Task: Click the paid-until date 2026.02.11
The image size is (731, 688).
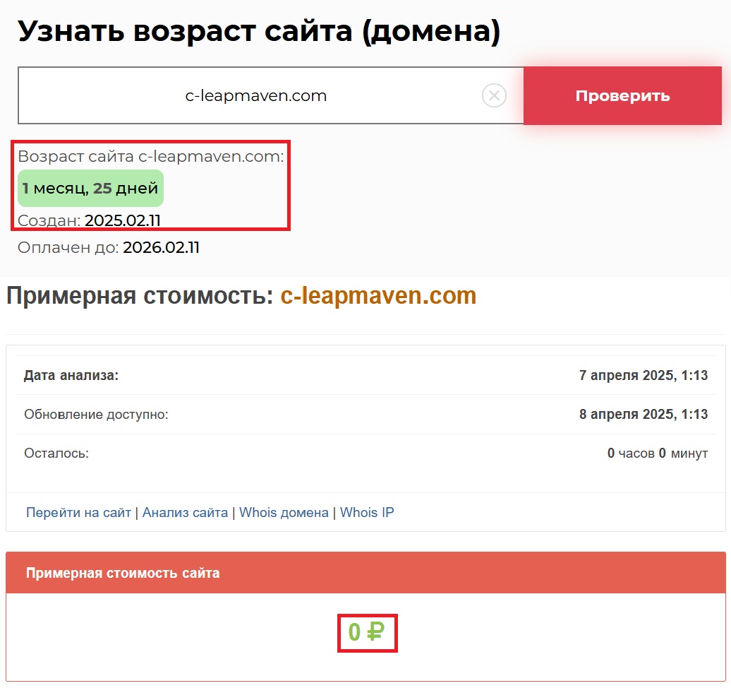Action: (161, 248)
